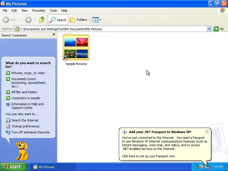Image resolution: width=228 pixels, height=171 pixels.
Task: Open Forward history dropdown arrow
Action: [35, 20]
